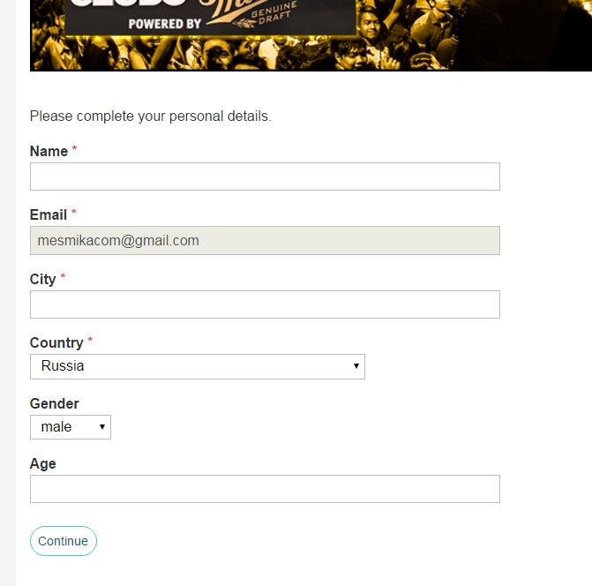Click the crowd photo banner

point(311,35)
